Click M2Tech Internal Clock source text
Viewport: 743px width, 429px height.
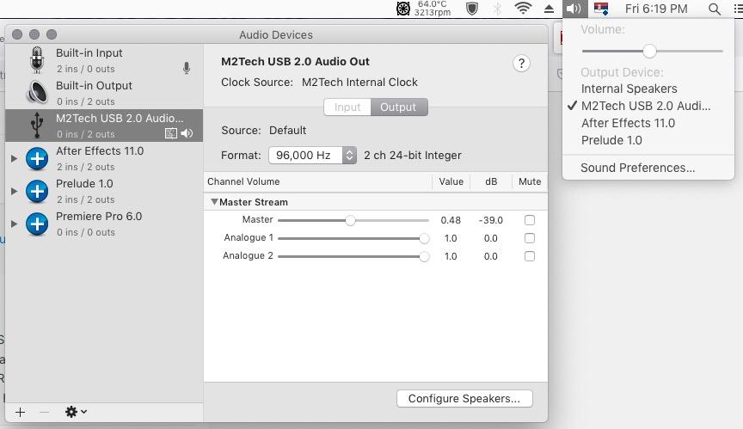point(359,83)
